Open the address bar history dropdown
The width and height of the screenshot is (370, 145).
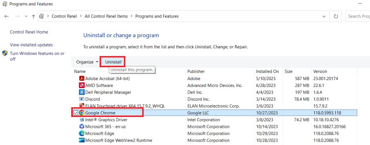[324, 16]
